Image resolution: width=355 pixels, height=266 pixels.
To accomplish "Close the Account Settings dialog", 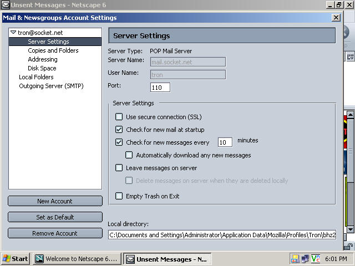I will 336,18.
